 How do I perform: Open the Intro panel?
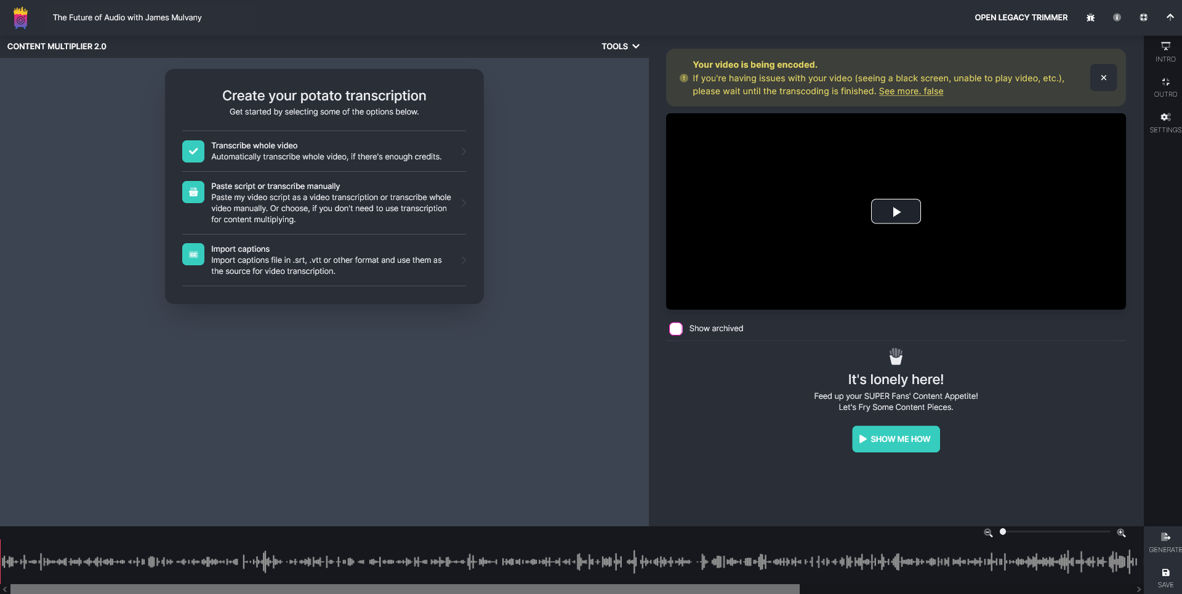(x=1165, y=52)
